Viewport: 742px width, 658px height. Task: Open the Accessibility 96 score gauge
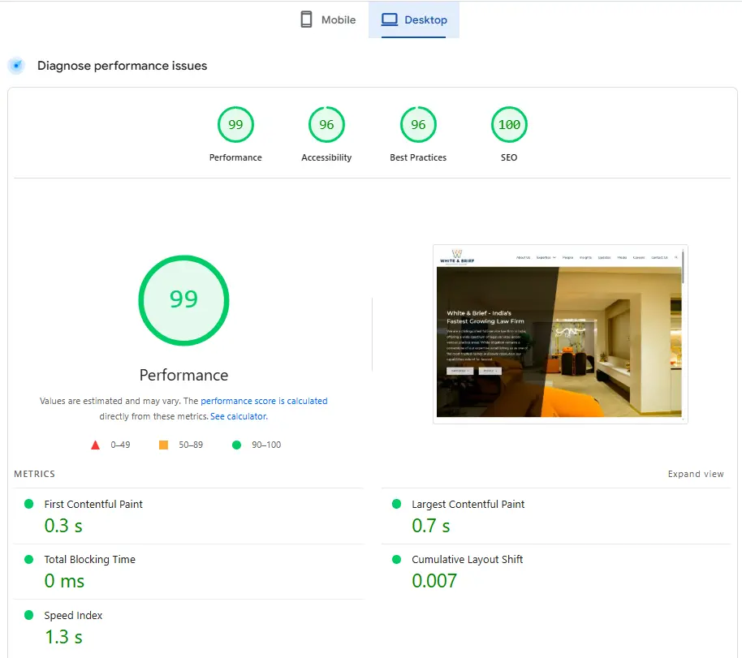click(326, 124)
